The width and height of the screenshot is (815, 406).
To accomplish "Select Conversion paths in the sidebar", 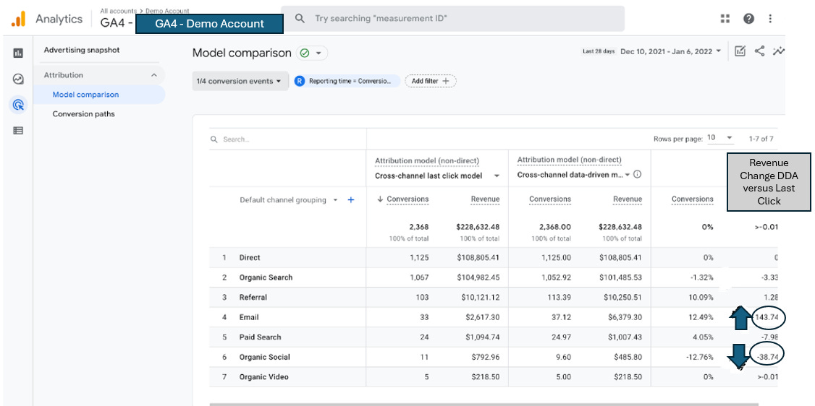I will pos(83,114).
